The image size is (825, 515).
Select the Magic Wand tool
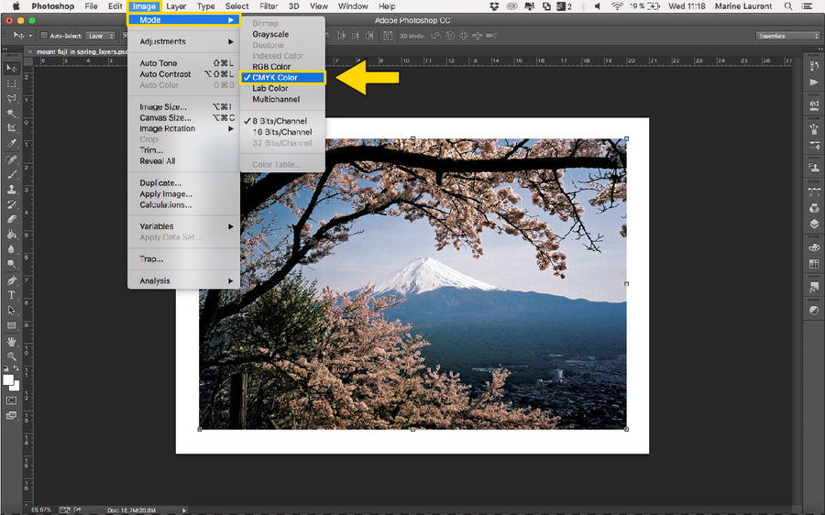tap(11, 113)
